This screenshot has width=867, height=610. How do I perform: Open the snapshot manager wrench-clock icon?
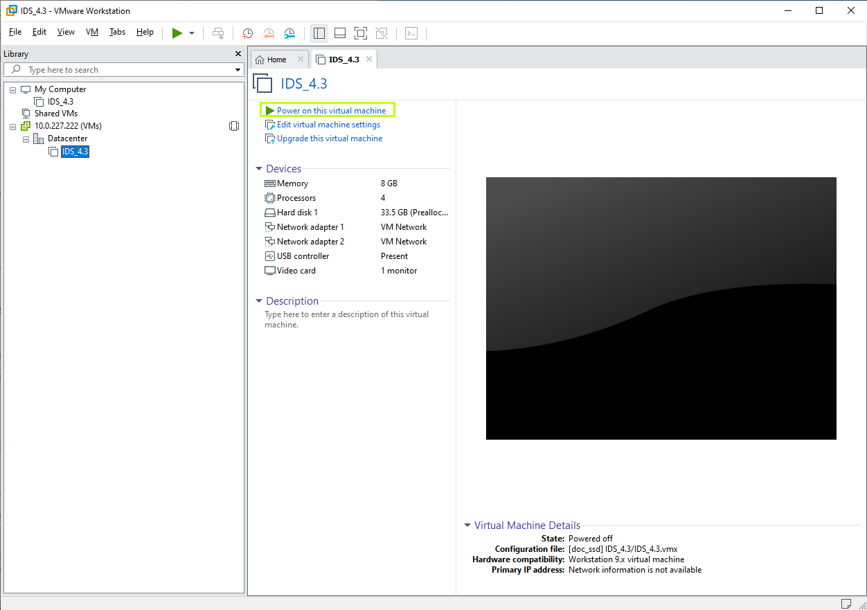[x=289, y=33]
